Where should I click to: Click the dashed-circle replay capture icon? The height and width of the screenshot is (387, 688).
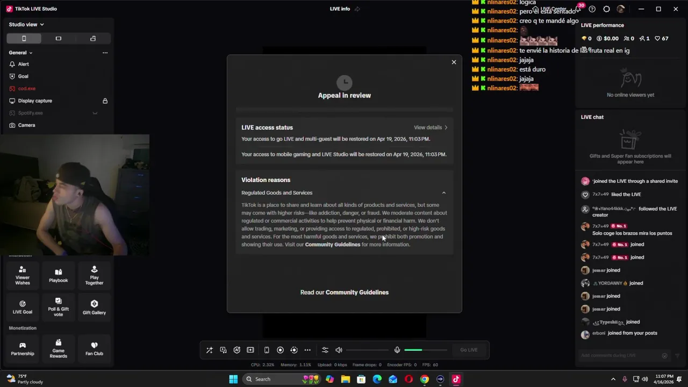294,350
